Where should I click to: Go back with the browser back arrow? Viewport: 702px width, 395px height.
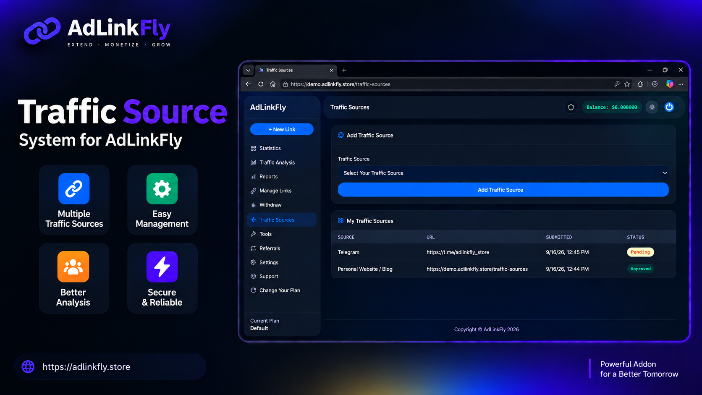pos(248,84)
